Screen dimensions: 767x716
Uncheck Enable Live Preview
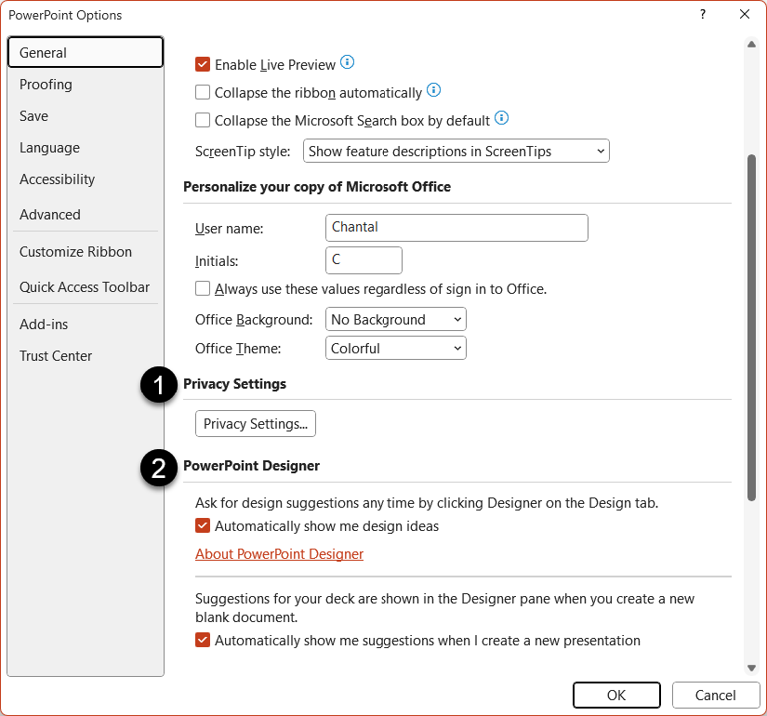pos(203,64)
